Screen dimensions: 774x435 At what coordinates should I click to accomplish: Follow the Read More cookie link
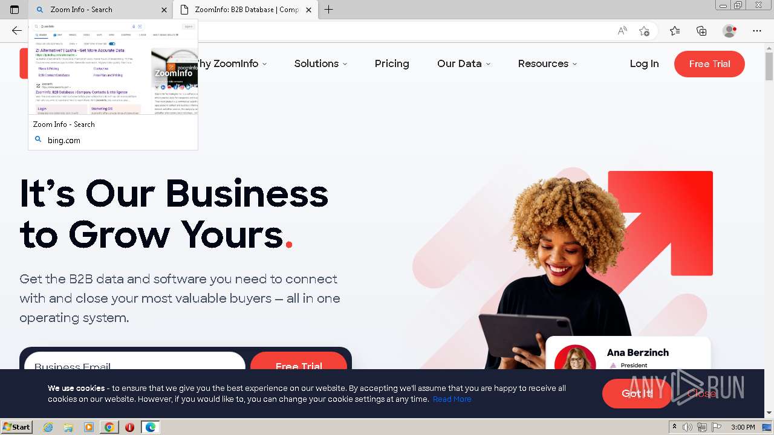click(x=452, y=399)
